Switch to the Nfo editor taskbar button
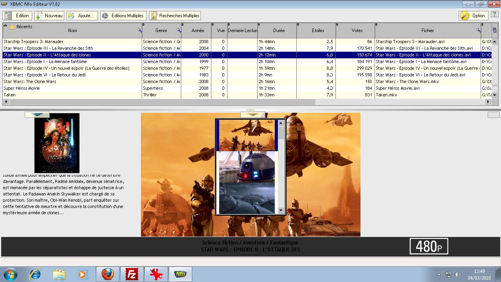This screenshot has width=501, height=282. (180, 274)
